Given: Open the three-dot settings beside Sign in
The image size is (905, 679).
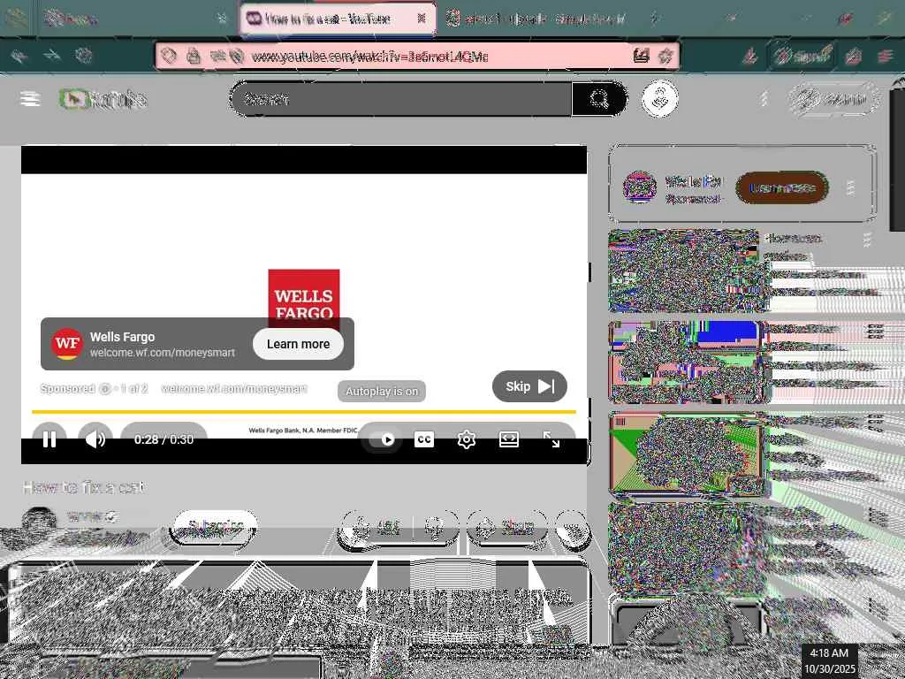Looking at the screenshot, I should 764,99.
